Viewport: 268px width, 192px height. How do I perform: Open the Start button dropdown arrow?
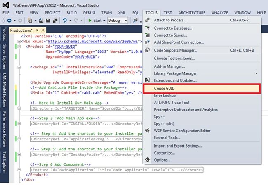pyautogui.click(x=104, y=21)
